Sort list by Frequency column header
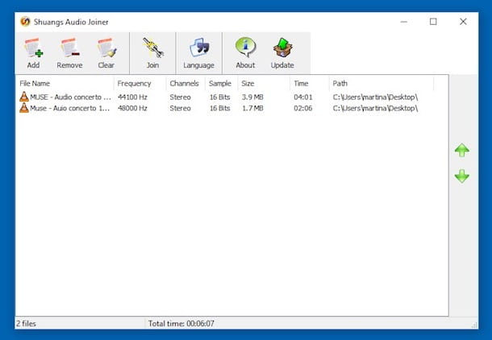This screenshot has width=492, height=340. [140, 83]
